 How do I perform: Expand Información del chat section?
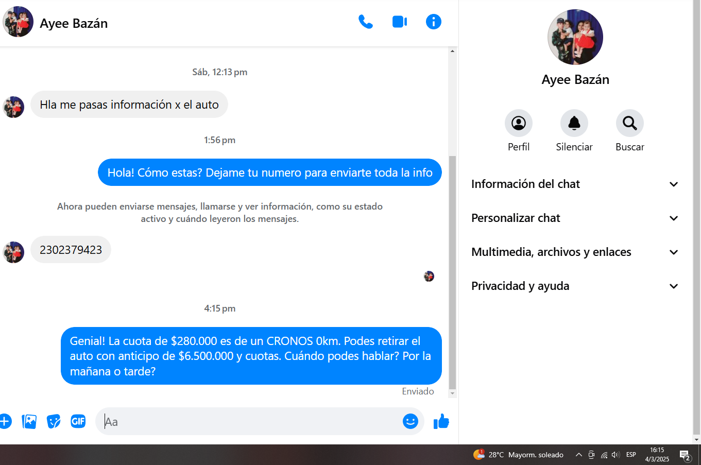[x=575, y=184]
